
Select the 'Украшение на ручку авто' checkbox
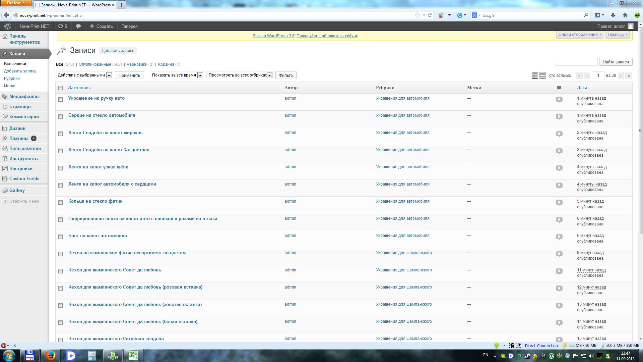(x=61, y=99)
